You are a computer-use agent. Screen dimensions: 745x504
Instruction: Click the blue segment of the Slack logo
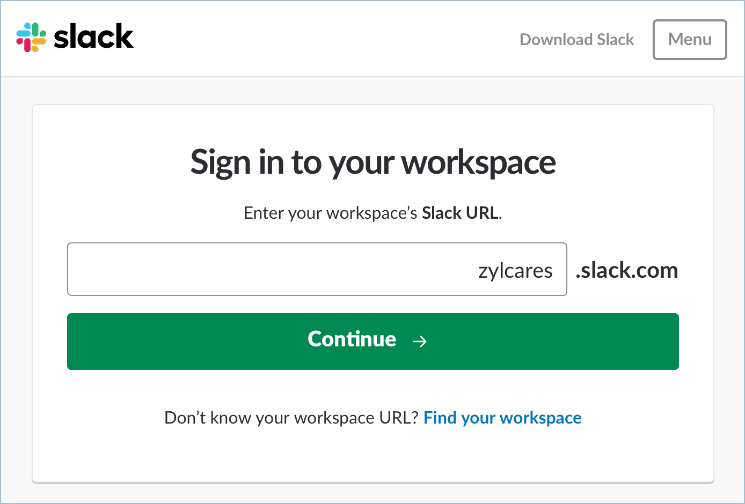(x=23, y=34)
